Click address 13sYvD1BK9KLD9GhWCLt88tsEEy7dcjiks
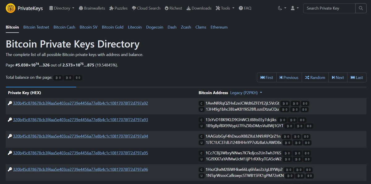This screenshot has height=184, width=371. [x=241, y=120]
